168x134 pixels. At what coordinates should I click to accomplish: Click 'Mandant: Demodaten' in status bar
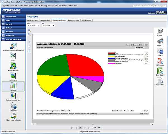(8, 132)
